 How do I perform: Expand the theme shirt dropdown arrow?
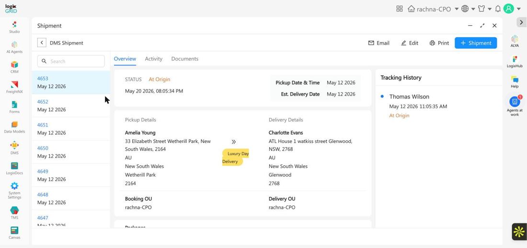coord(489,9)
